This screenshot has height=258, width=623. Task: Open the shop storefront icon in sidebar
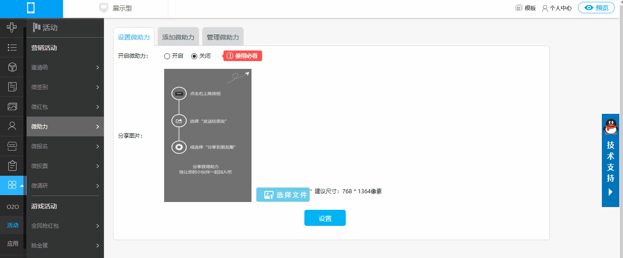click(12, 146)
